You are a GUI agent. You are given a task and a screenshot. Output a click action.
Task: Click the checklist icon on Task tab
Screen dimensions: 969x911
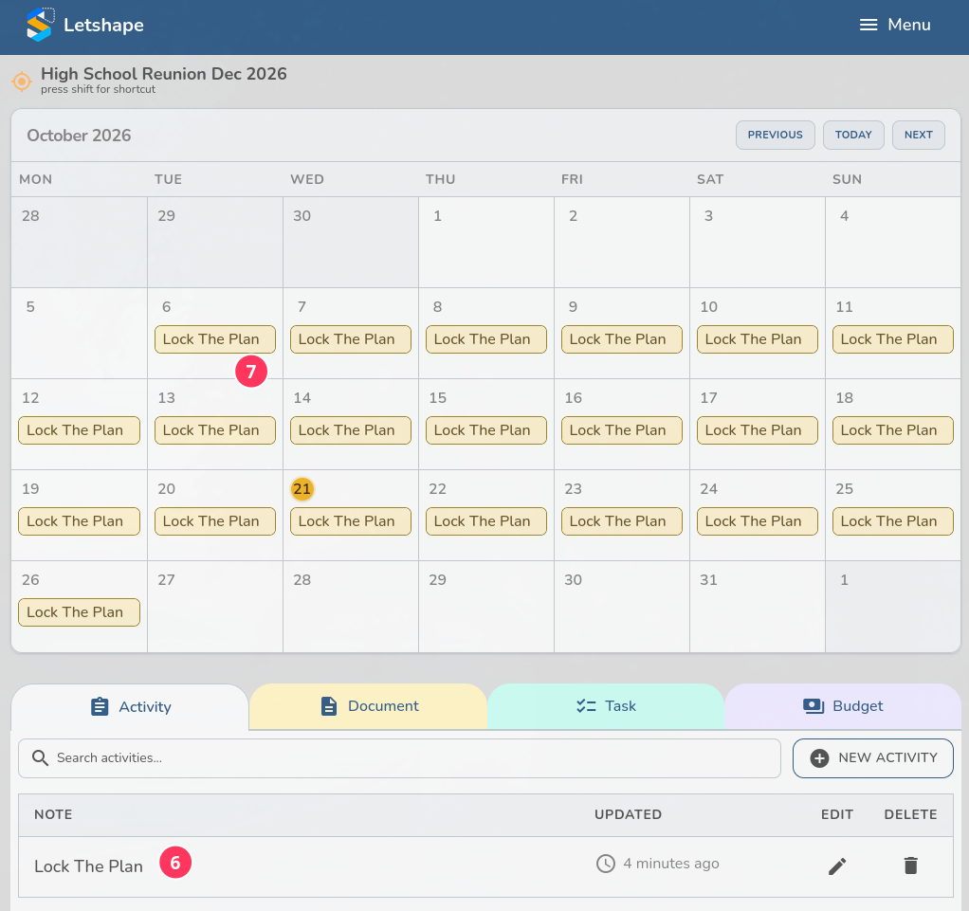586,706
